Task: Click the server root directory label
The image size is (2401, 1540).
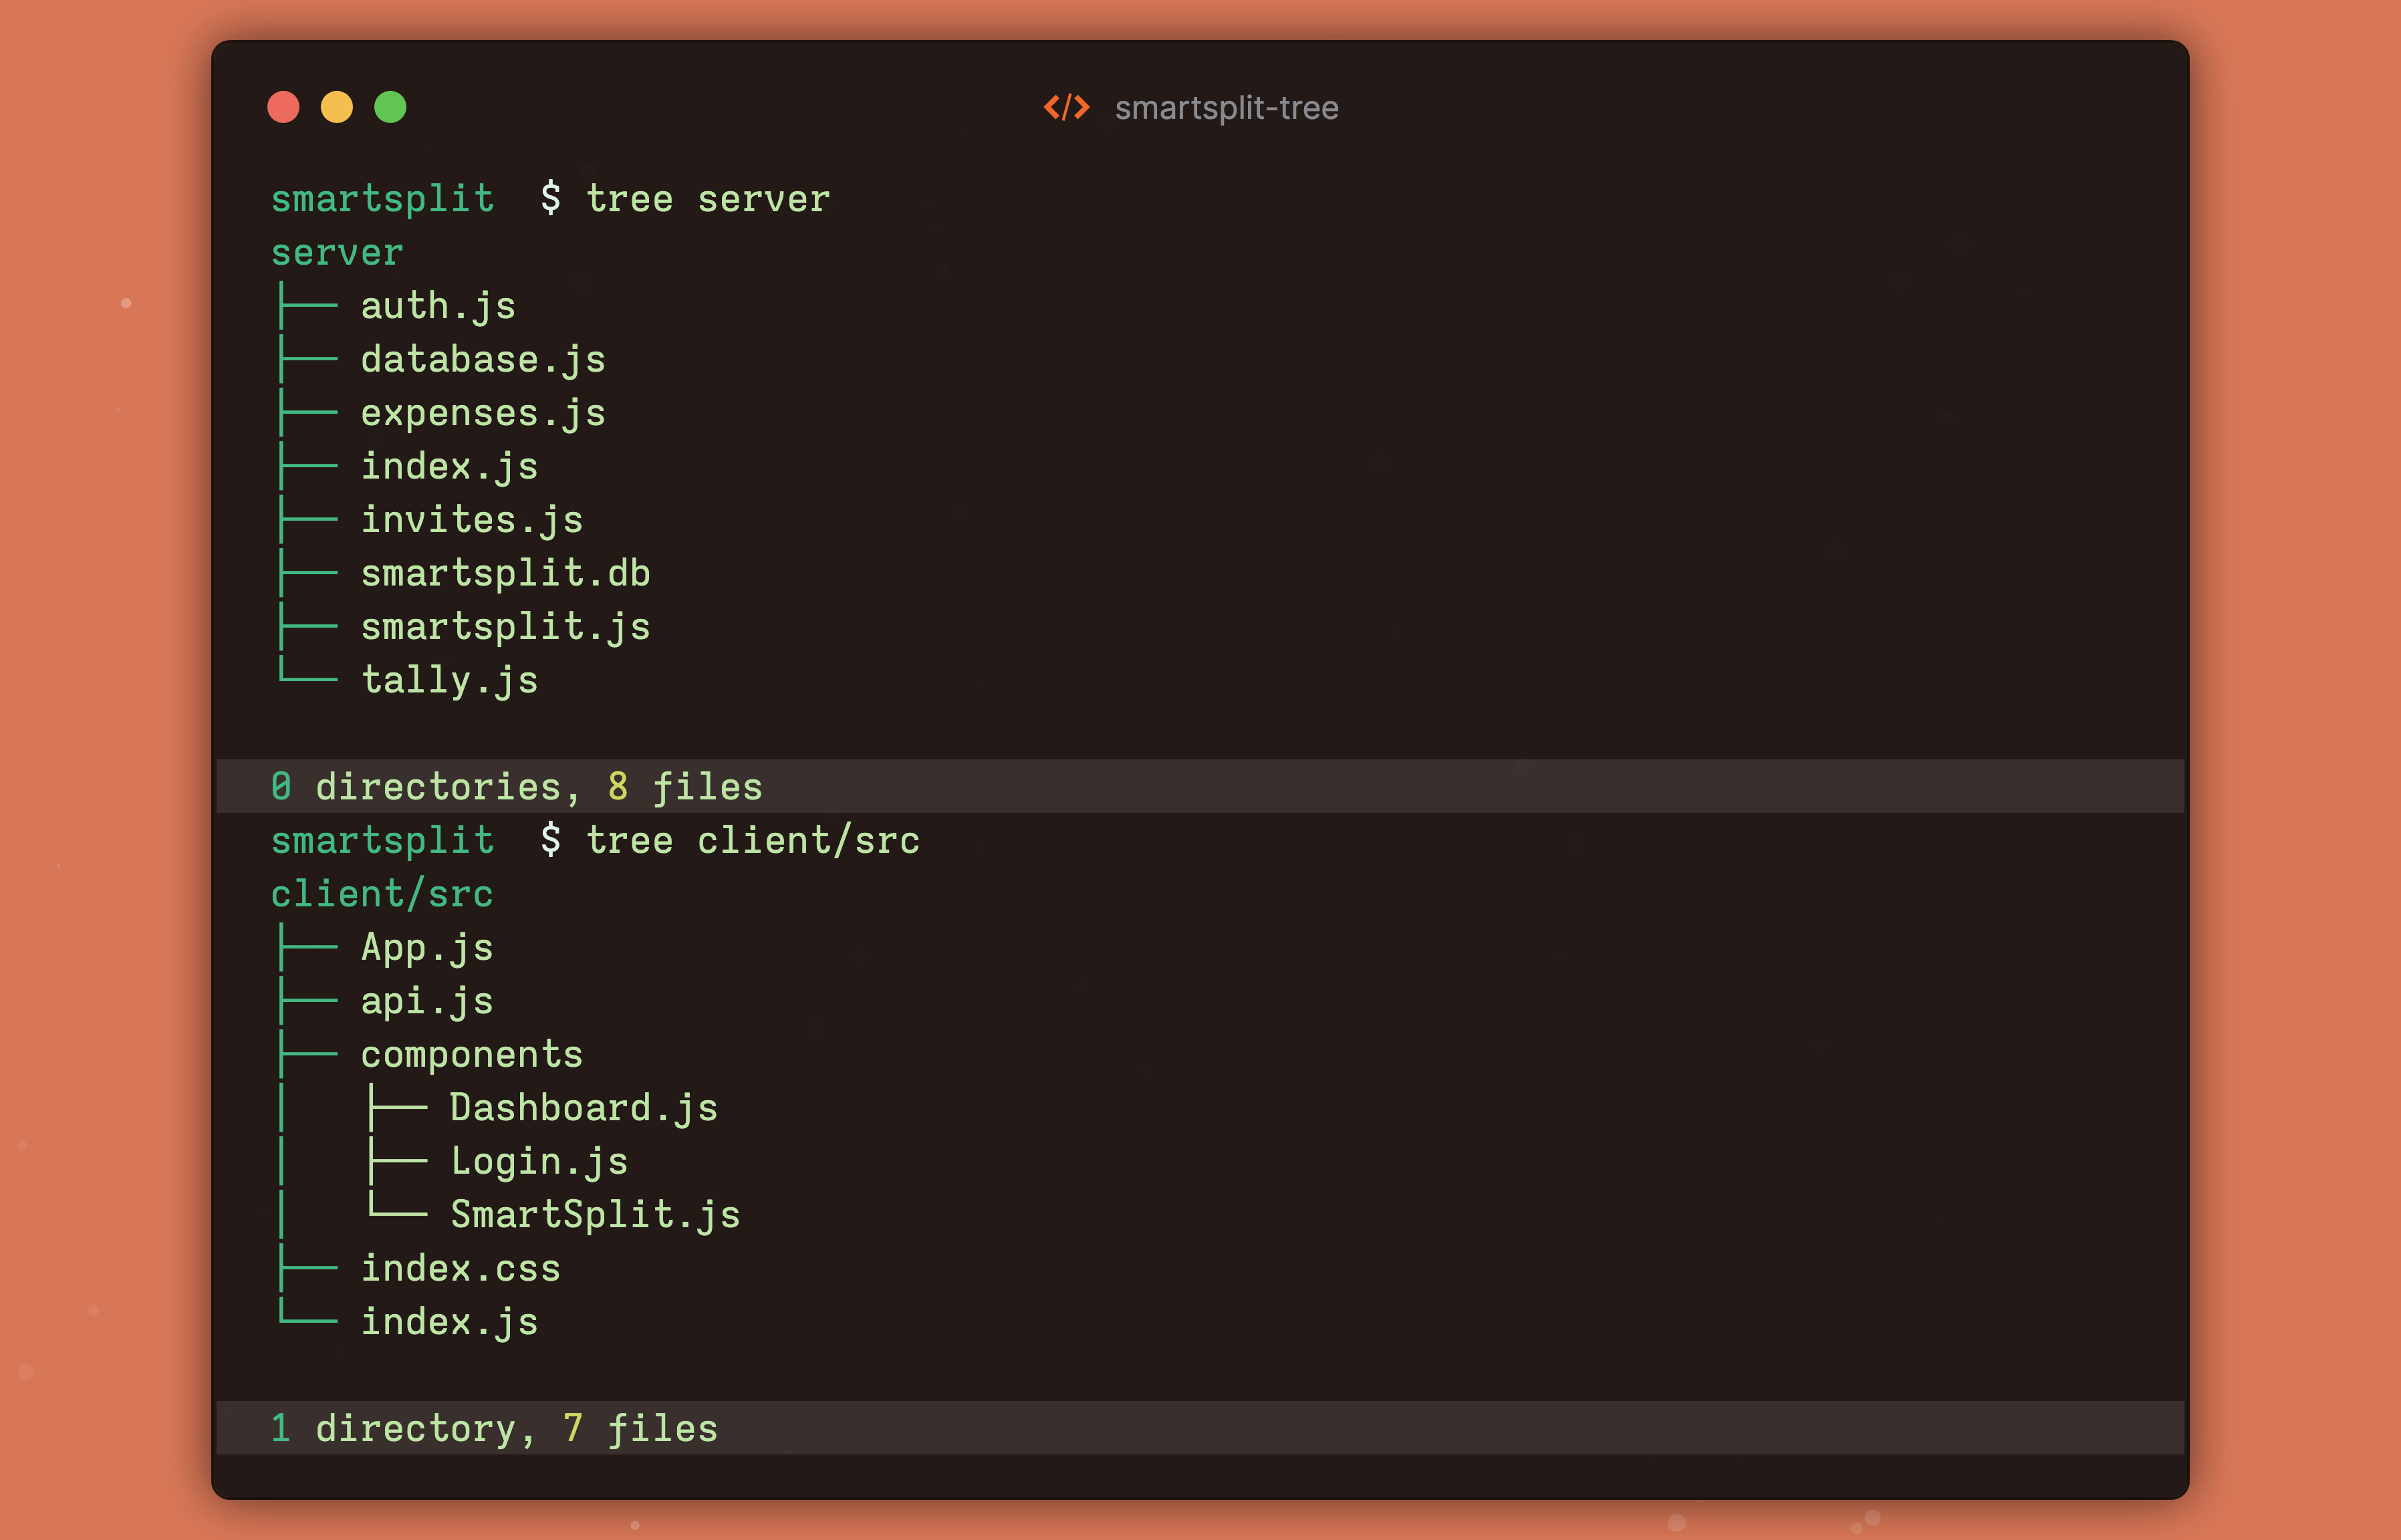Action: click(x=337, y=253)
